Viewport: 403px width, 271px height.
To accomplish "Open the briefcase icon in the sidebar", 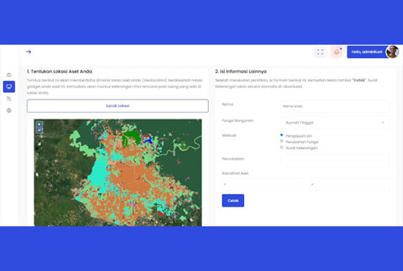I will point(9,75).
